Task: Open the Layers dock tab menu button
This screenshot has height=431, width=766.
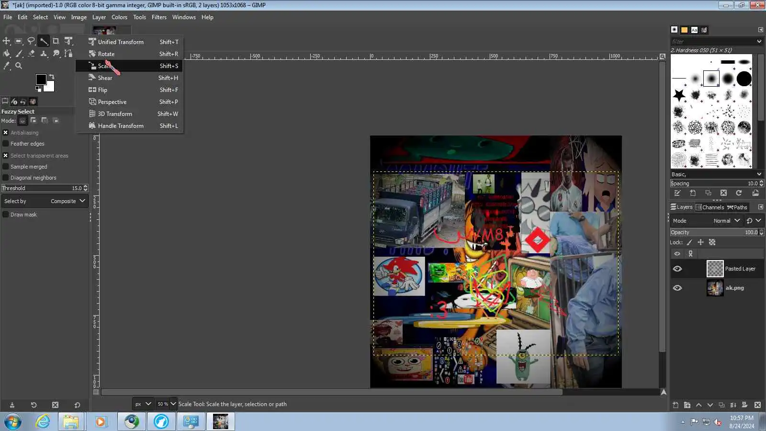Action: (760, 207)
